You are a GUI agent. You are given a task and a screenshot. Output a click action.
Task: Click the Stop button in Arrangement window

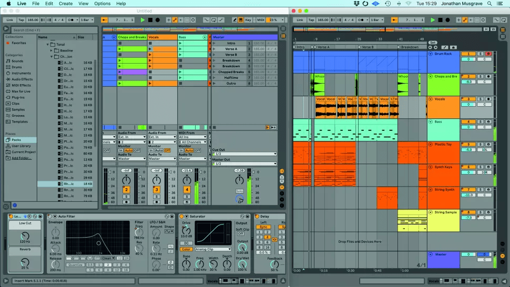440,20
